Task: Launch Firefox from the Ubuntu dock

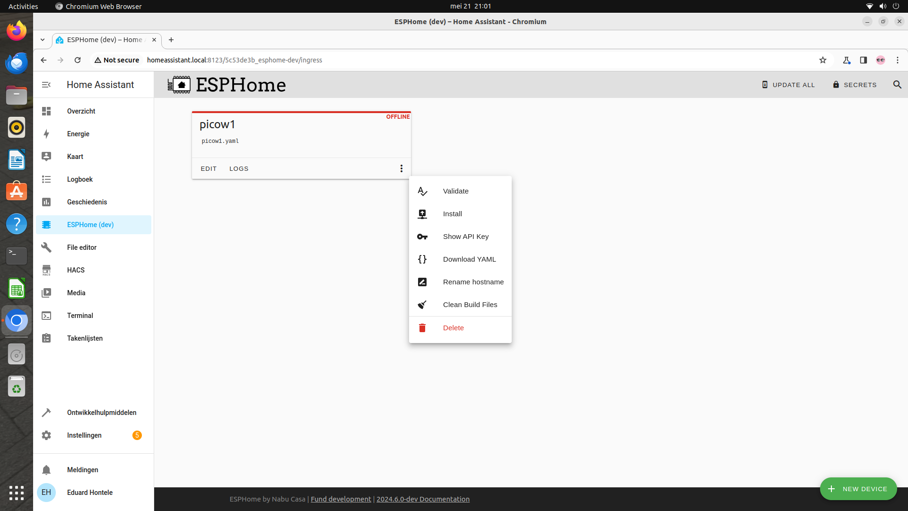Action: click(x=17, y=31)
